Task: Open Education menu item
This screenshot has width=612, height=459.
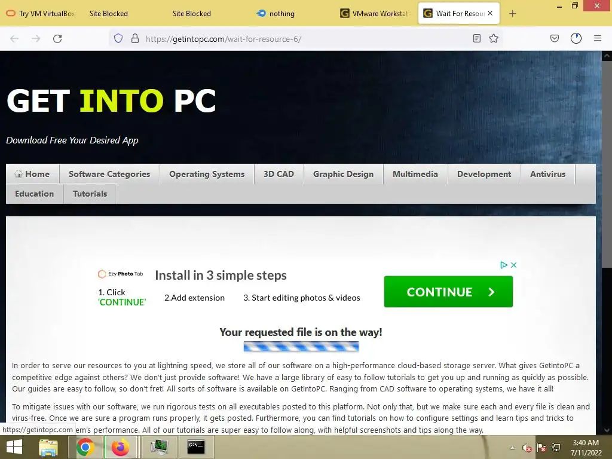Action: (x=34, y=194)
